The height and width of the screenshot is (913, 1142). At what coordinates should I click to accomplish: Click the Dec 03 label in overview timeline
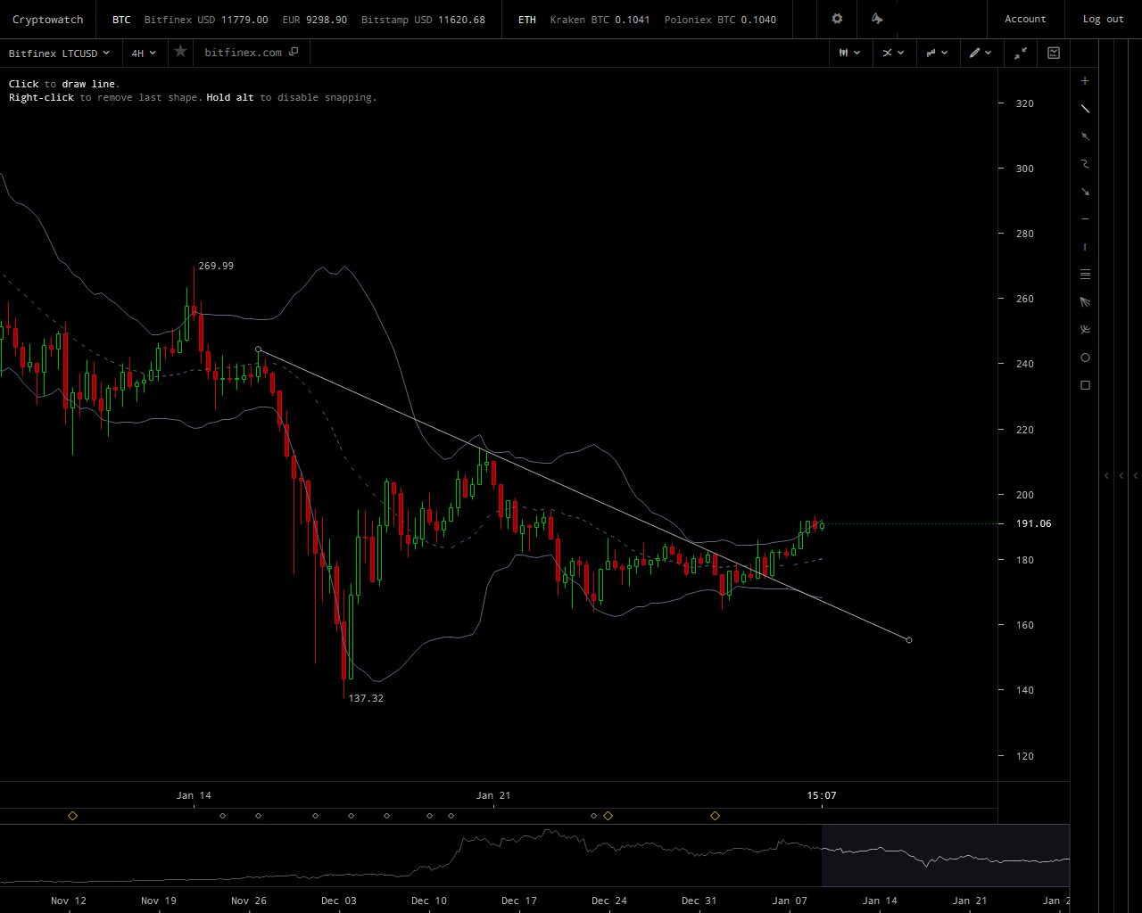pos(338,901)
